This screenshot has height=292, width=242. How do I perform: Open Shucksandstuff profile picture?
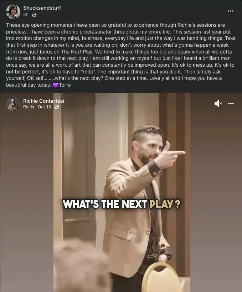point(13,11)
